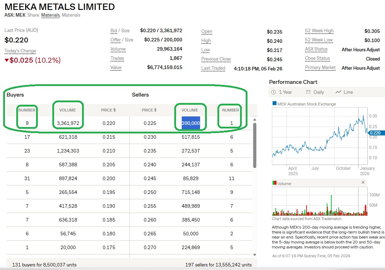Click the Bid / Size label
Viewport: 385px width, 270px height.
point(120,31)
